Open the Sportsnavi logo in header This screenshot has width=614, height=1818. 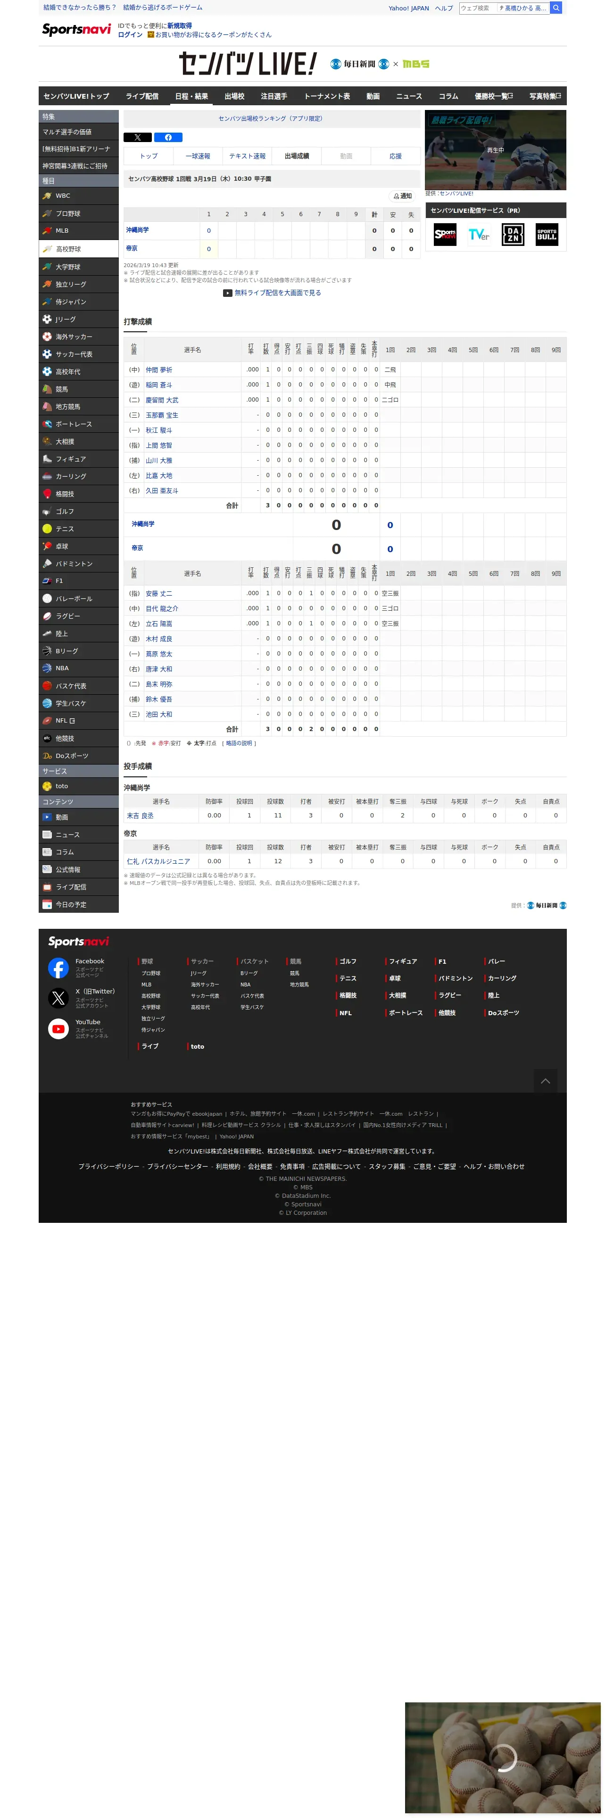click(x=76, y=29)
